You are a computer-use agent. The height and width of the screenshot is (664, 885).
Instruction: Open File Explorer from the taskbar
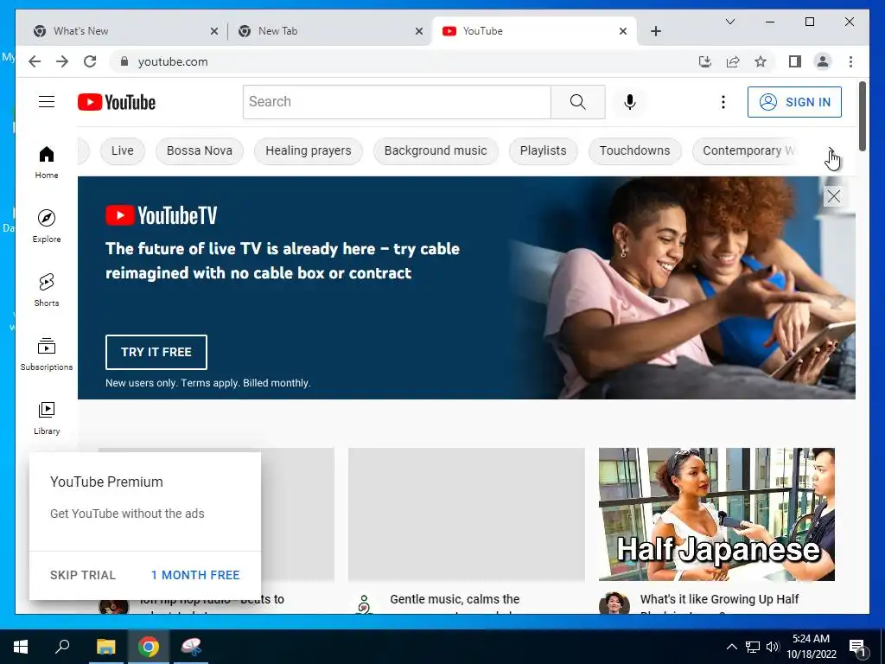105,647
